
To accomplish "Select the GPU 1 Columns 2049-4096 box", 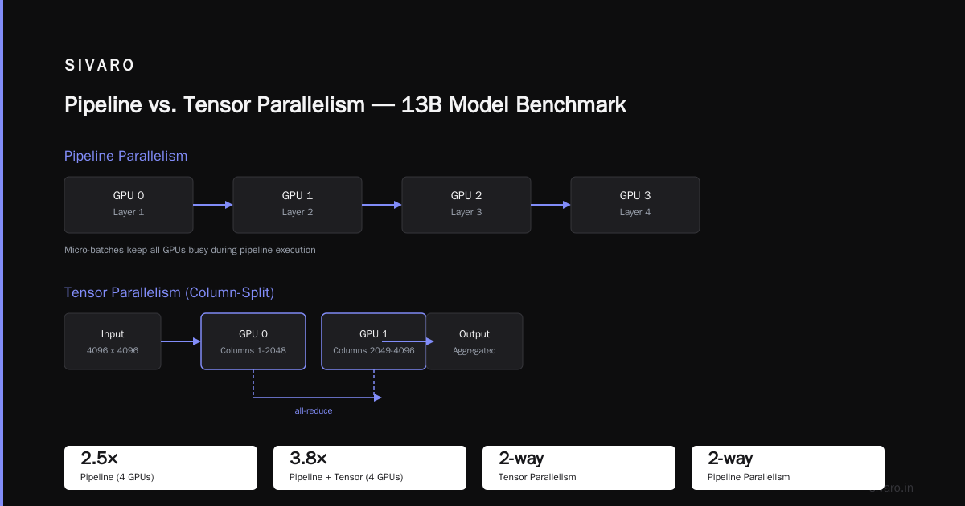I will (374, 341).
